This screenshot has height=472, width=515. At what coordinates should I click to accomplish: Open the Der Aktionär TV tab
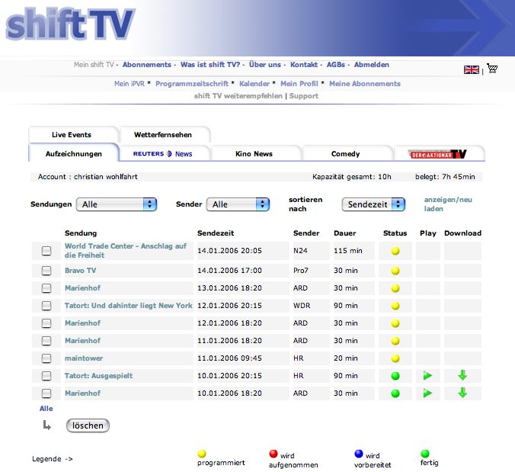pyautogui.click(x=437, y=154)
